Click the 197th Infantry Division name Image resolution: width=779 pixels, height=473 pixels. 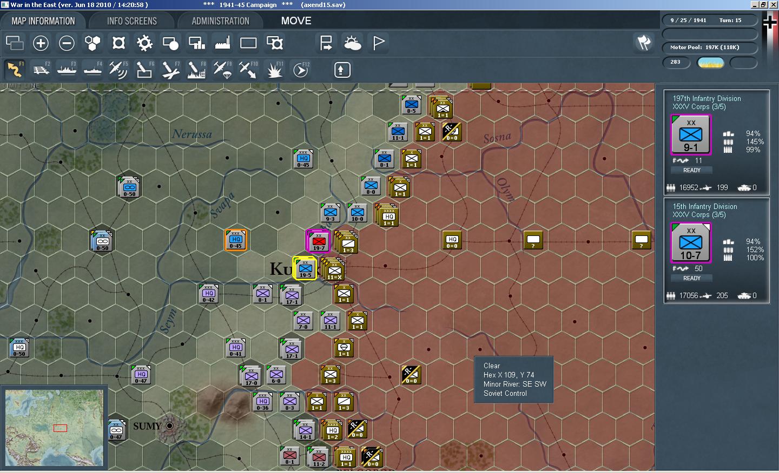[x=707, y=99]
